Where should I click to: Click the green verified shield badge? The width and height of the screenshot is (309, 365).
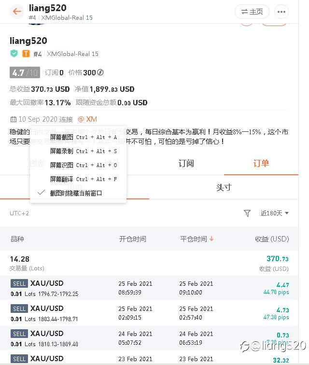pyautogui.click(x=14, y=54)
